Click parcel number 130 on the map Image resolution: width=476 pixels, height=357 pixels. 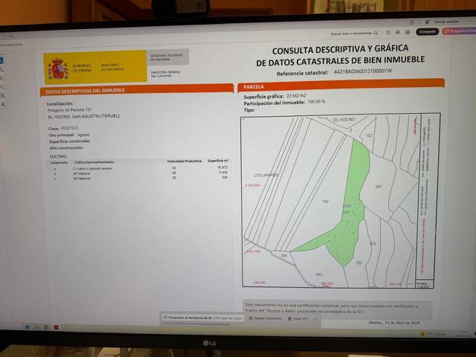[325, 202]
